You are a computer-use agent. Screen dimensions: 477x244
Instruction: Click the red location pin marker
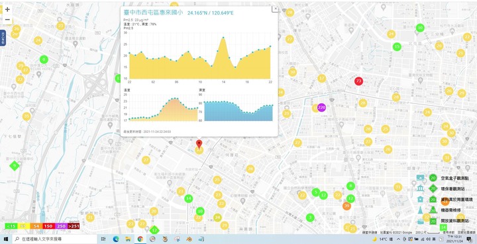click(199, 144)
